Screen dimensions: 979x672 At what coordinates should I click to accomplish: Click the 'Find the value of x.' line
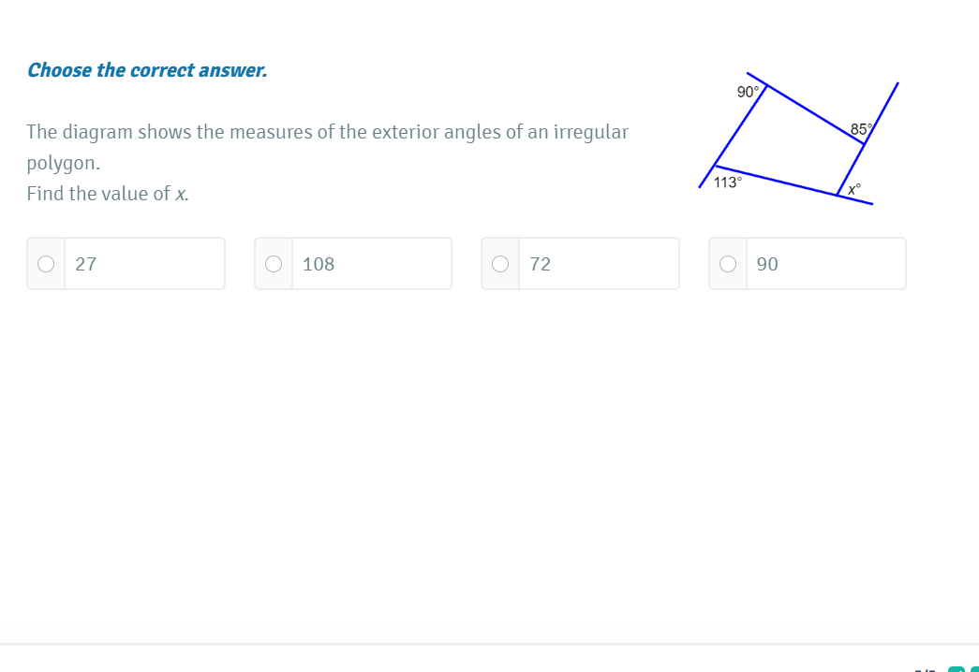[x=108, y=194]
